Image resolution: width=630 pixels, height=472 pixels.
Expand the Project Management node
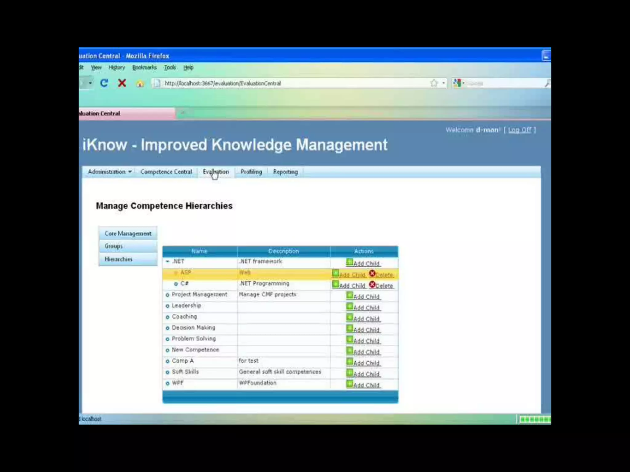click(168, 295)
